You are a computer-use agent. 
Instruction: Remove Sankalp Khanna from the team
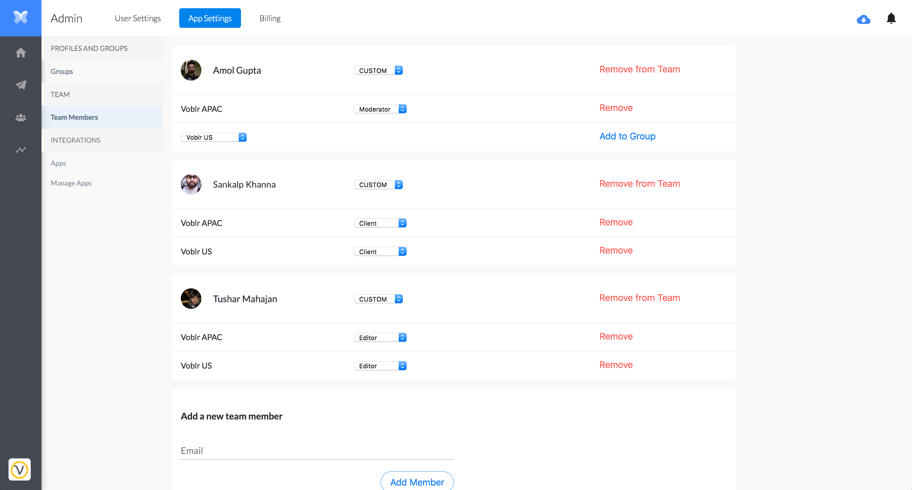click(x=639, y=183)
